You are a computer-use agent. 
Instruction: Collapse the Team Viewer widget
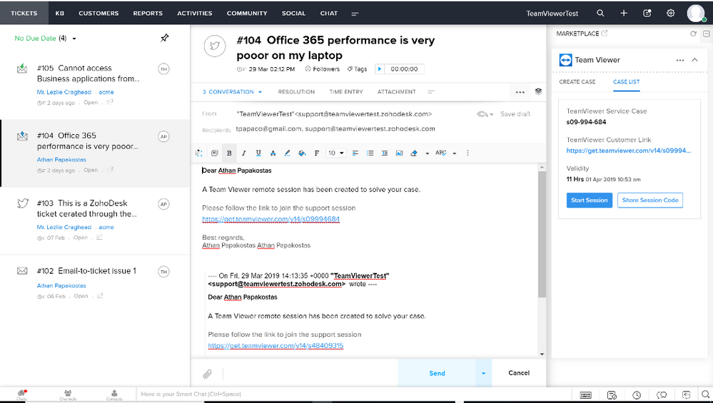click(x=695, y=60)
